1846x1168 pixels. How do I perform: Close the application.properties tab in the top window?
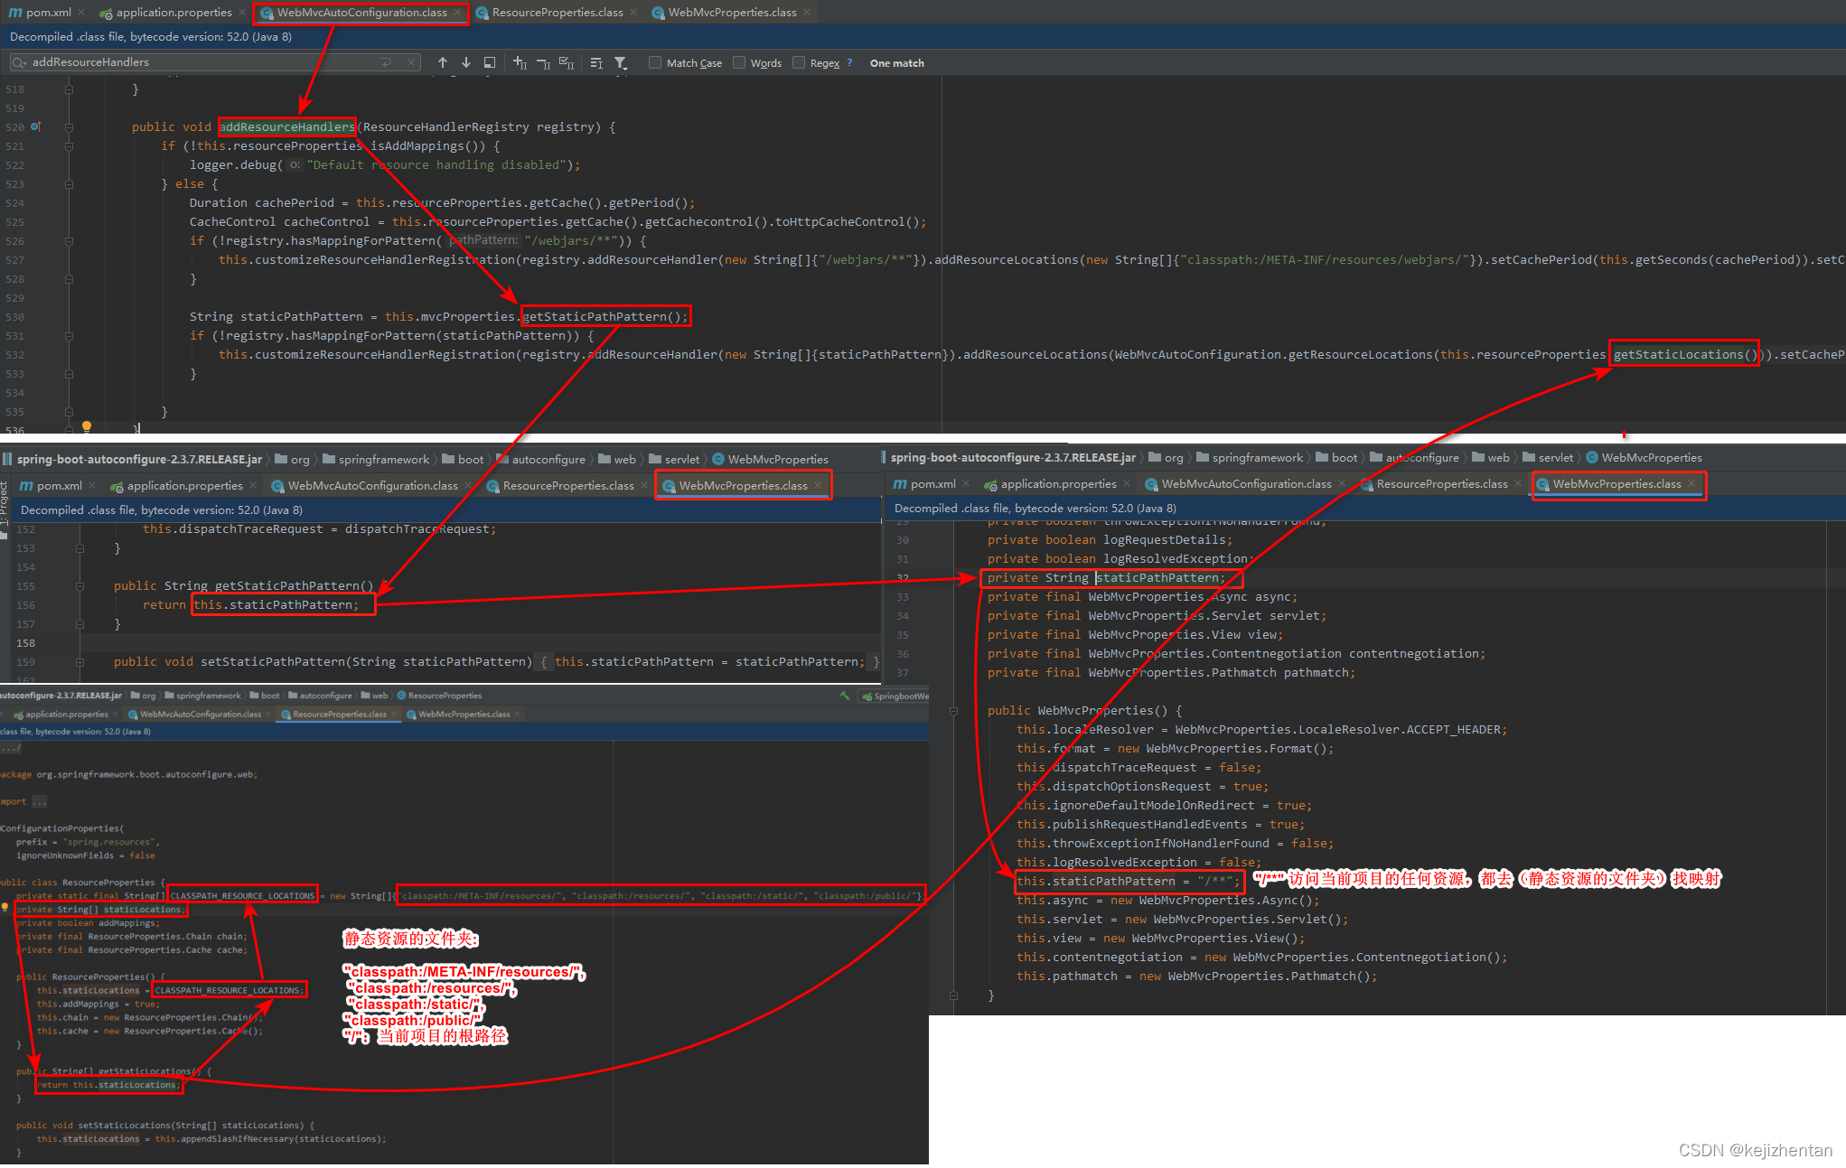point(242,12)
